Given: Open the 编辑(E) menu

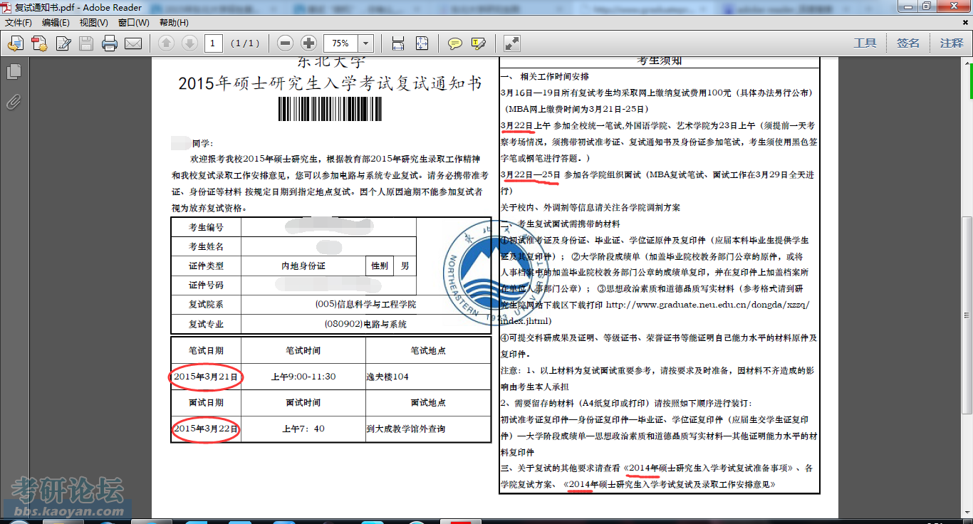Looking at the screenshot, I should 56,23.
